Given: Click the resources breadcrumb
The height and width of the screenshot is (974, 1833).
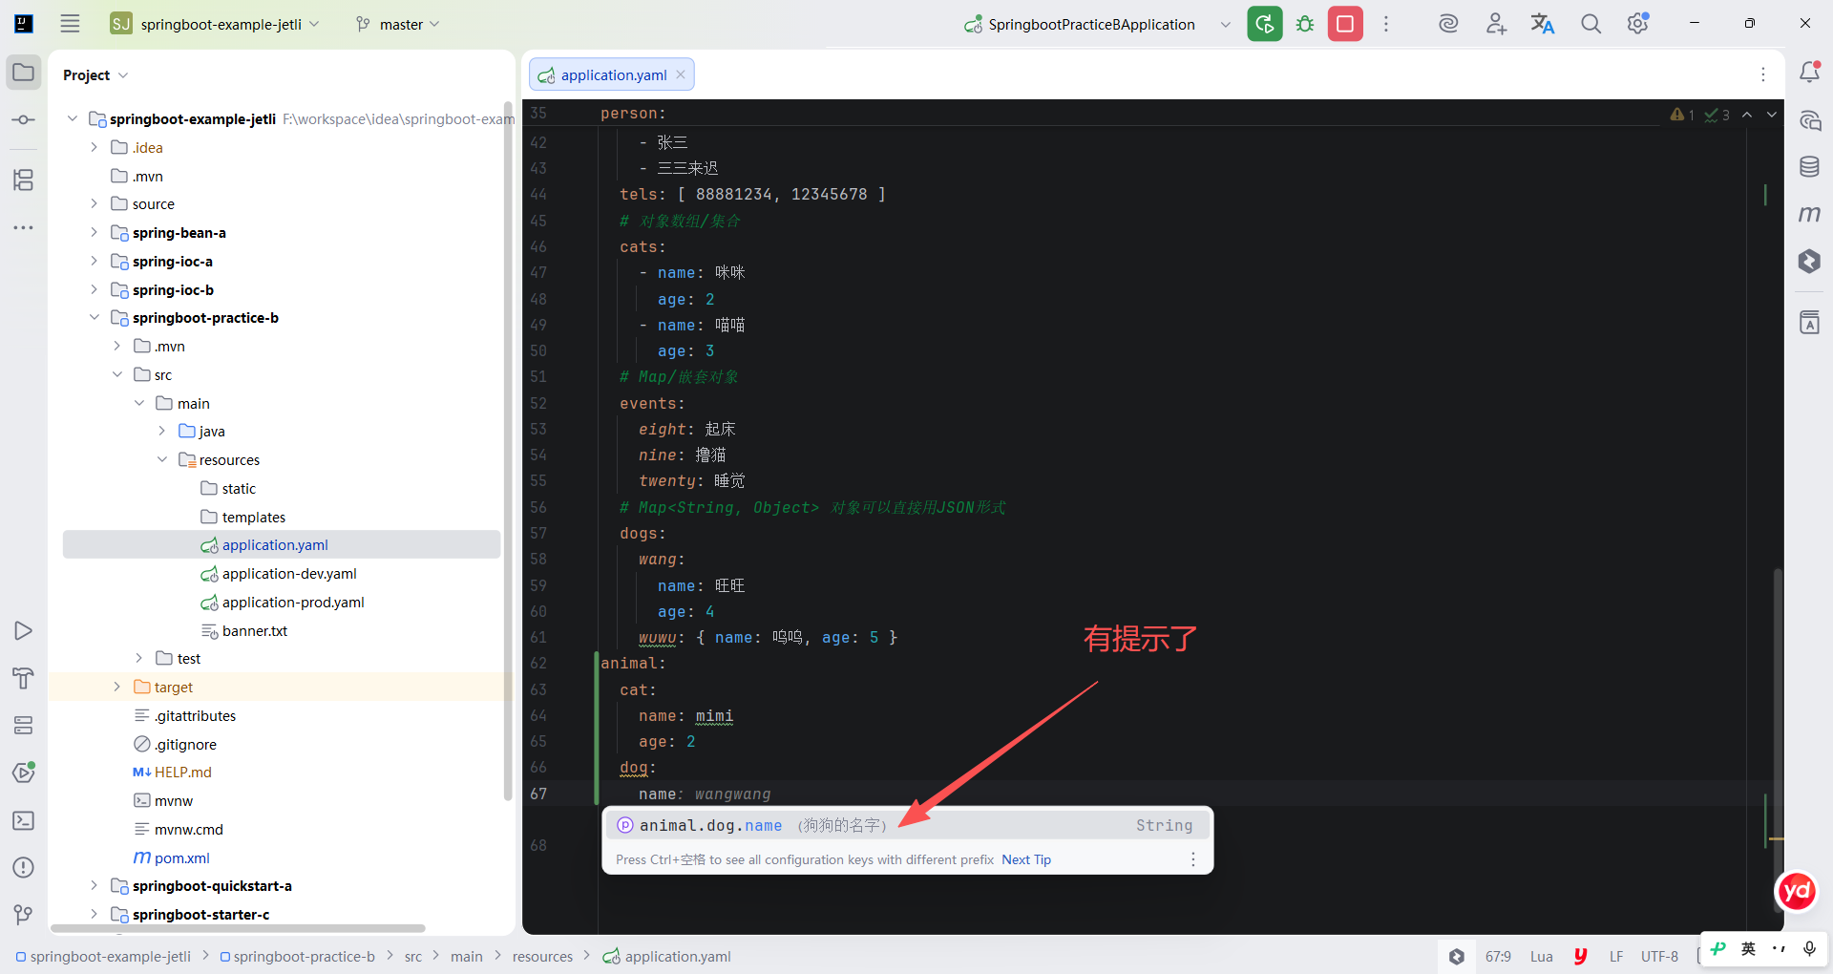Looking at the screenshot, I should pos(542,957).
